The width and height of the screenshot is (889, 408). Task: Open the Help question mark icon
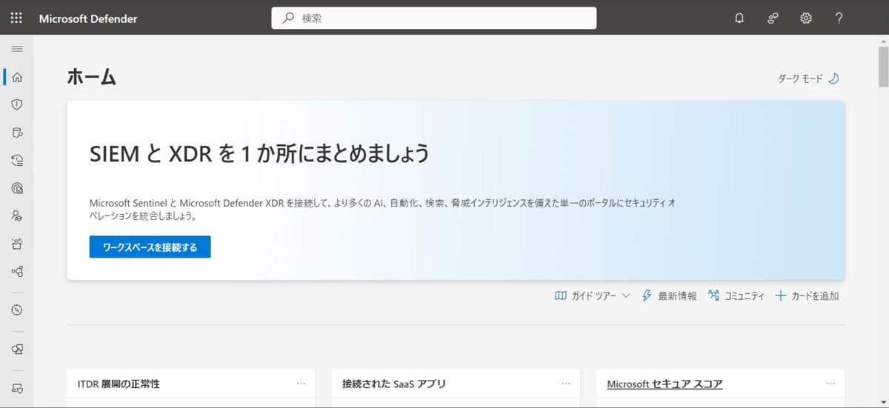(839, 19)
